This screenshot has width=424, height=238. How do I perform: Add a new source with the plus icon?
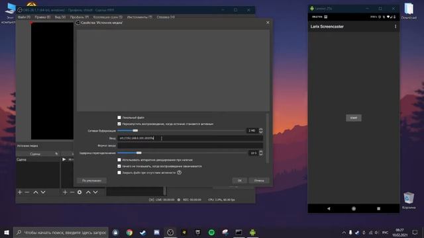tap(65, 192)
